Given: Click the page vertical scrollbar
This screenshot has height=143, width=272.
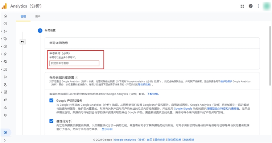Looking at the screenshot, I should tap(270, 56).
